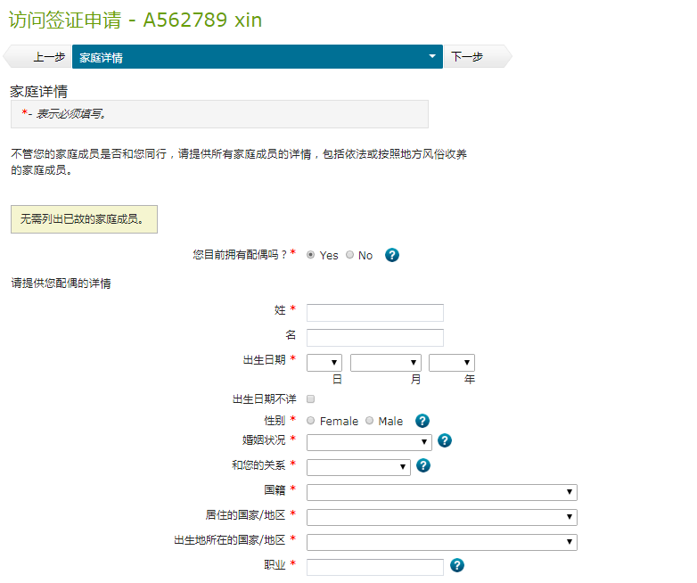Image resolution: width=697 pixels, height=583 pixels.
Task: Open the 居住的国家/地区 dropdown
Action: (x=442, y=517)
